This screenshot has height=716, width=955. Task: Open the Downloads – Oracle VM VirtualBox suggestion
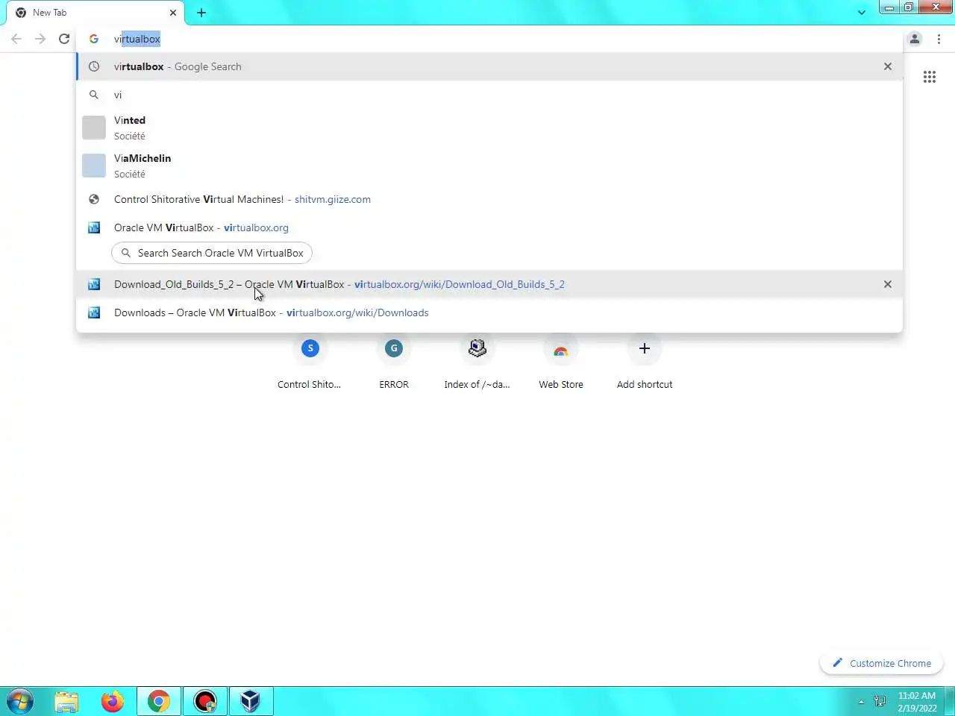(x=489, y=313)
